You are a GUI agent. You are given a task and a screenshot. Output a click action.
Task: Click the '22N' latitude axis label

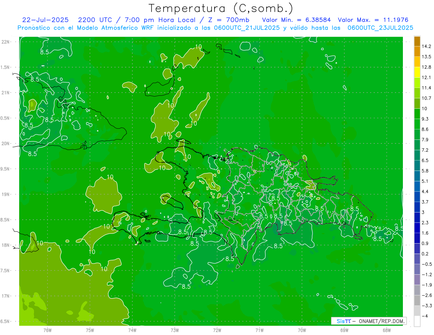tap(5, 42)
